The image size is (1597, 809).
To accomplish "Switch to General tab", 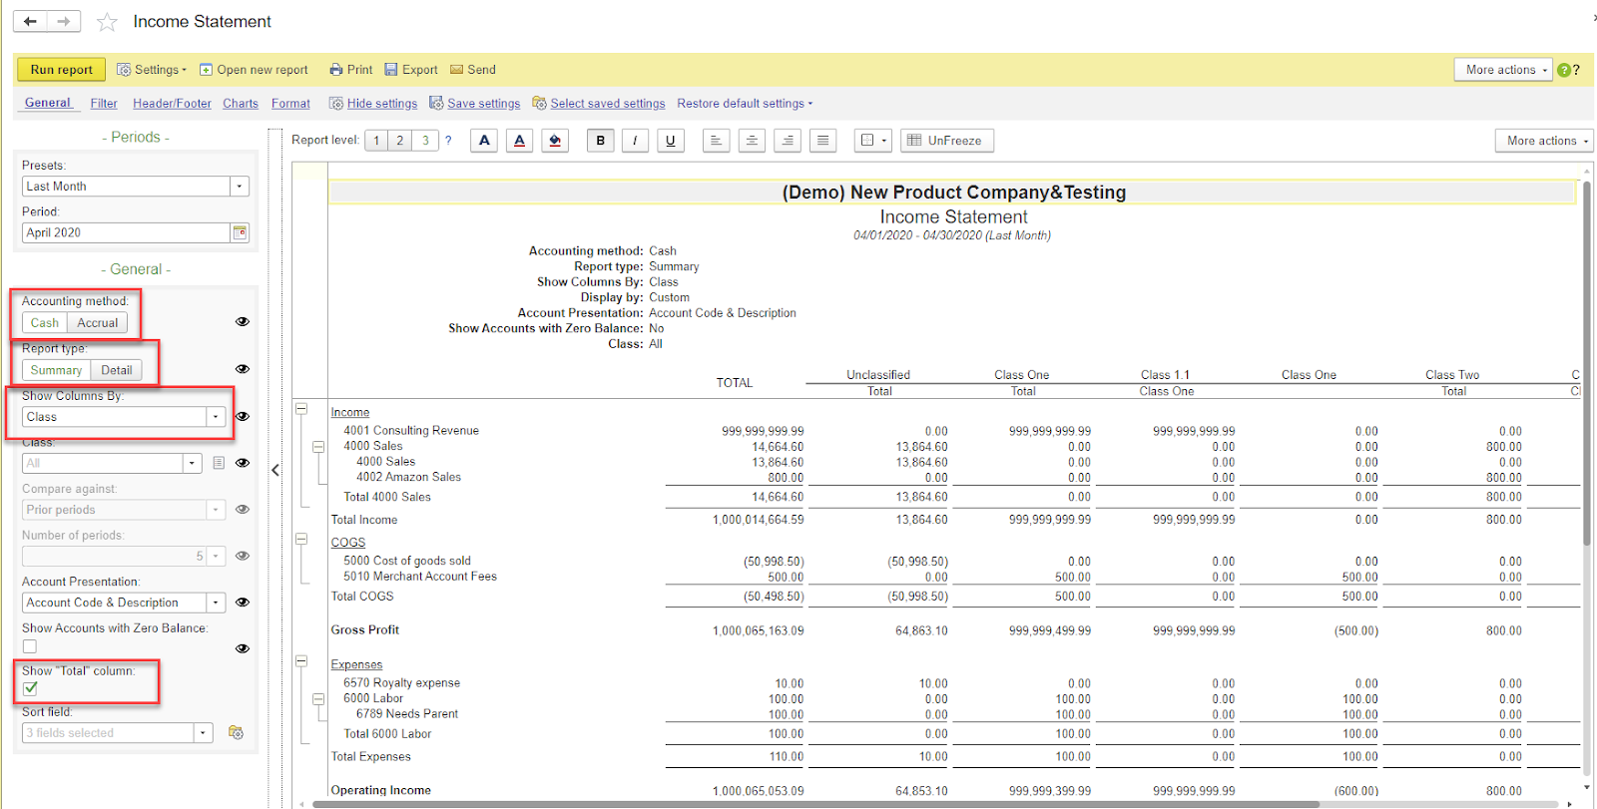I will (x=47, y=103).
